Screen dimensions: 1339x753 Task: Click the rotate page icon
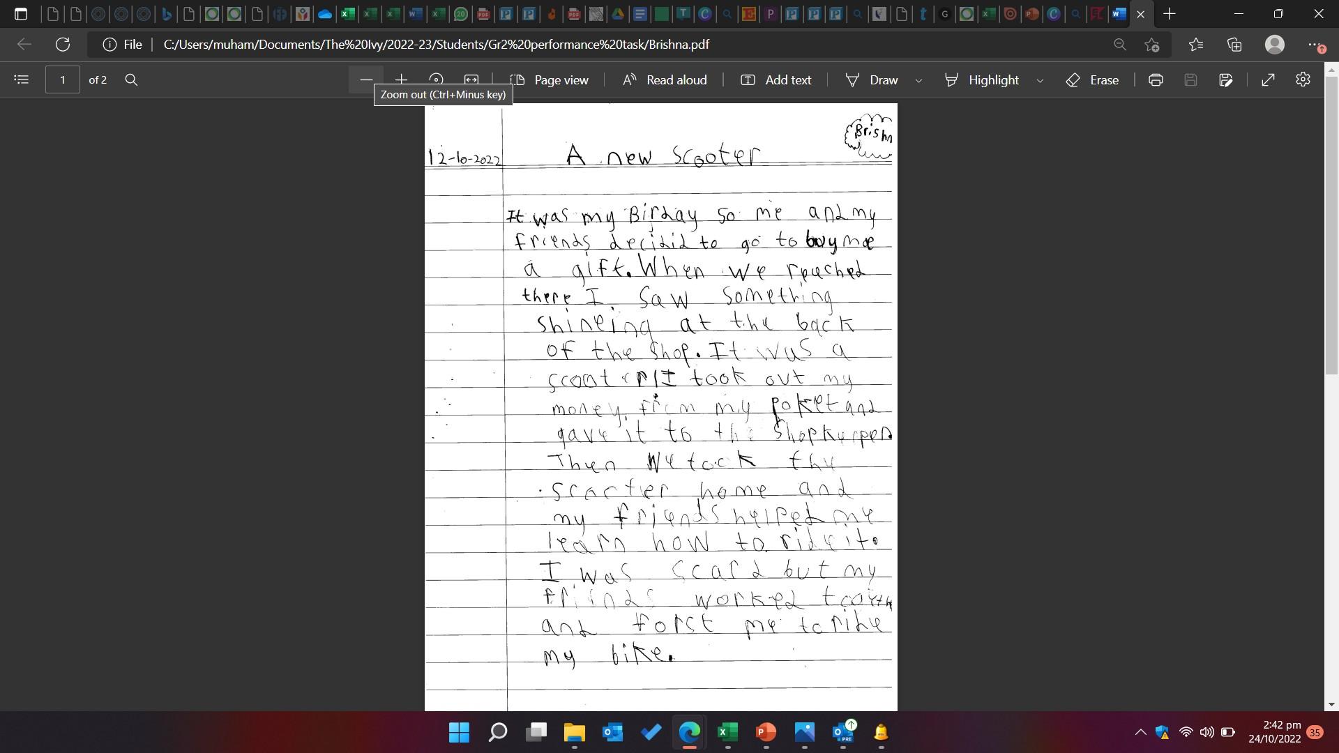coord(436,79)
